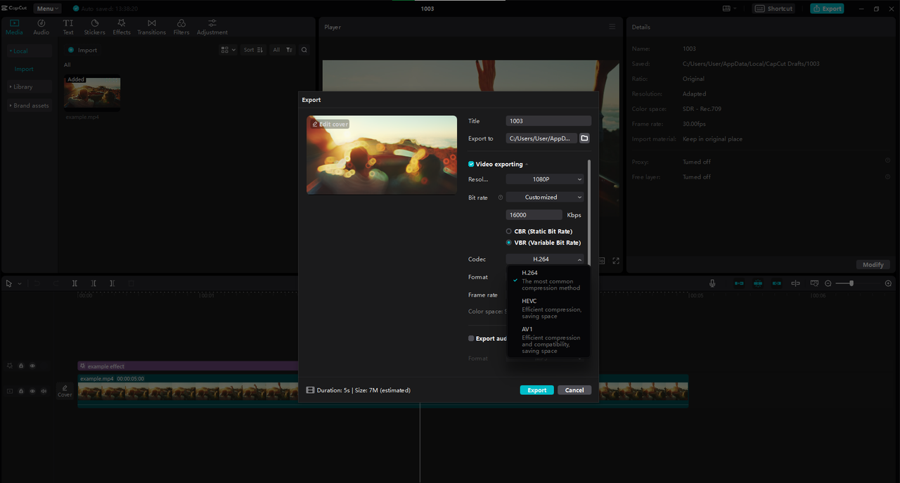Image resolution: width=900 pixels, height=483 pixels.
Task: Select VBR (Variable Bit Rate) radio button
Action: (x=508, y=243)
